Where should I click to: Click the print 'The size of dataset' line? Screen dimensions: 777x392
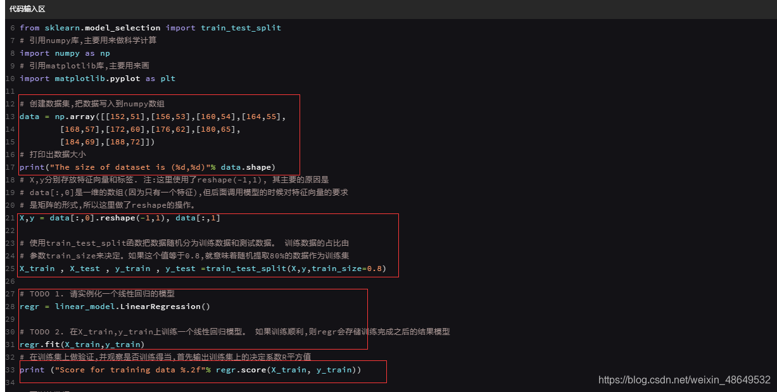[148, 167]
